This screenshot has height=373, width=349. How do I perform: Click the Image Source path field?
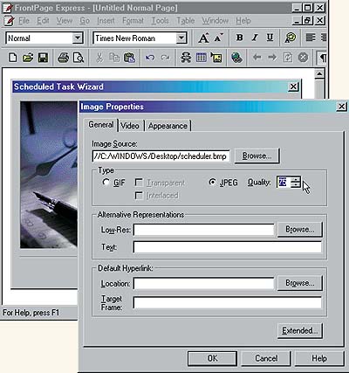tap(161, 156)
